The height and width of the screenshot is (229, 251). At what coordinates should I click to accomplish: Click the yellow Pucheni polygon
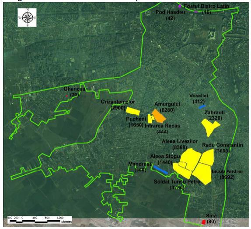pyautogui.click(x=150, y=119)
